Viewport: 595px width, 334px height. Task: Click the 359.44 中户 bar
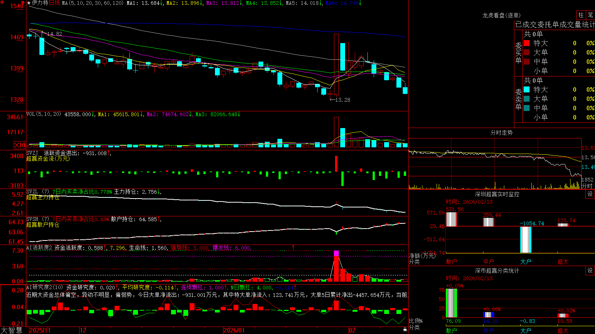488,222
